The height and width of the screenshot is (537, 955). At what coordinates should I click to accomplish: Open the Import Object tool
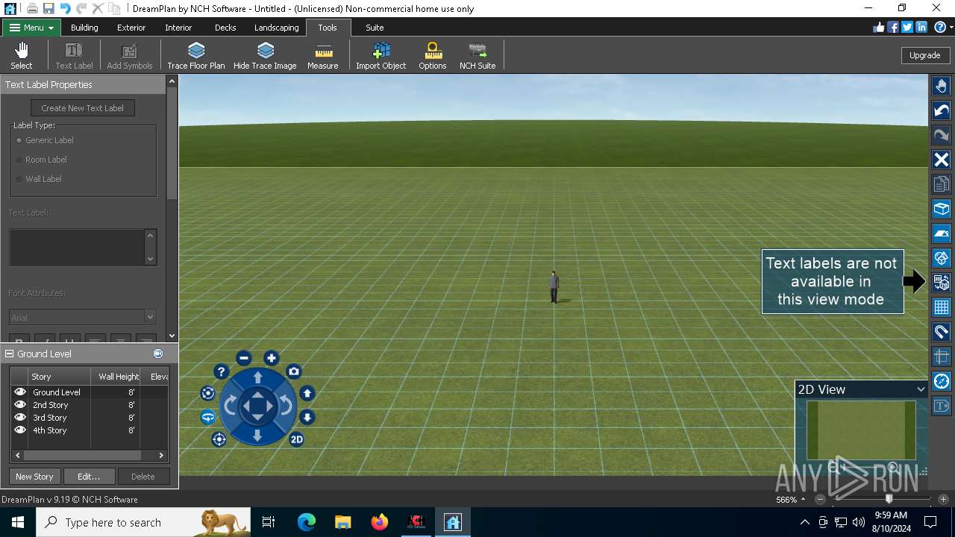pos(381,56)
